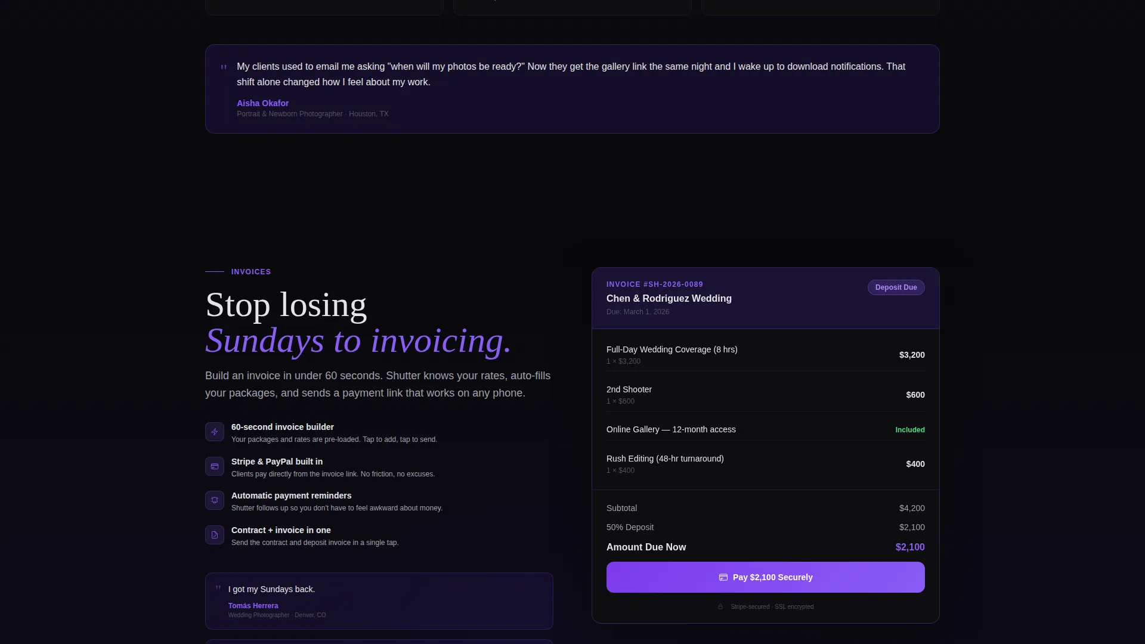Click the card icon inside the Pay button

pos(723,577)
